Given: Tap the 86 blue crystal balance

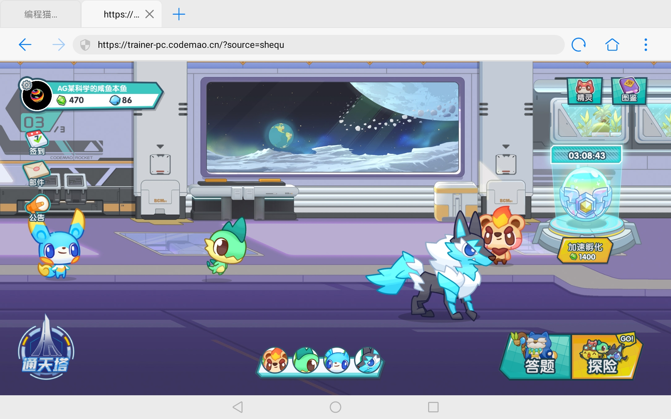Looking at the screenshot, I should tap(127, 101).
